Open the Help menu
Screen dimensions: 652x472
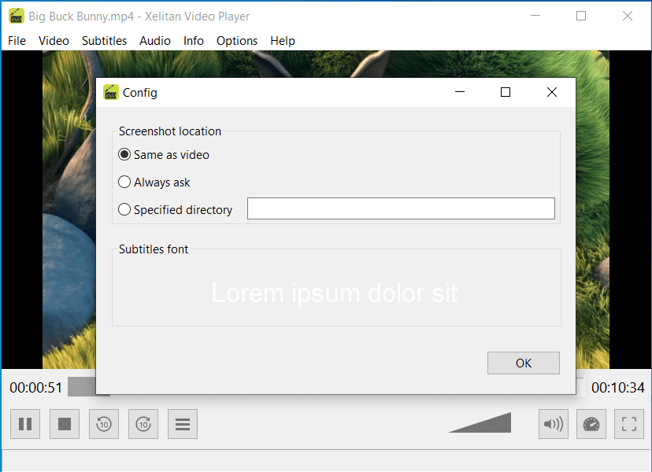point(283,41)
